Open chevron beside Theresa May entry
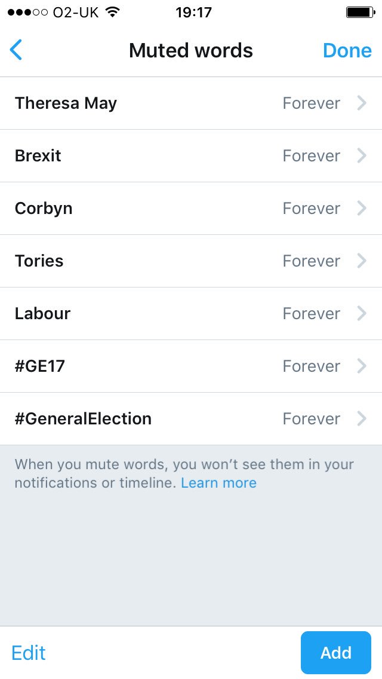The height and width of the screenshot is (679, 382). [x=361, y=103]
